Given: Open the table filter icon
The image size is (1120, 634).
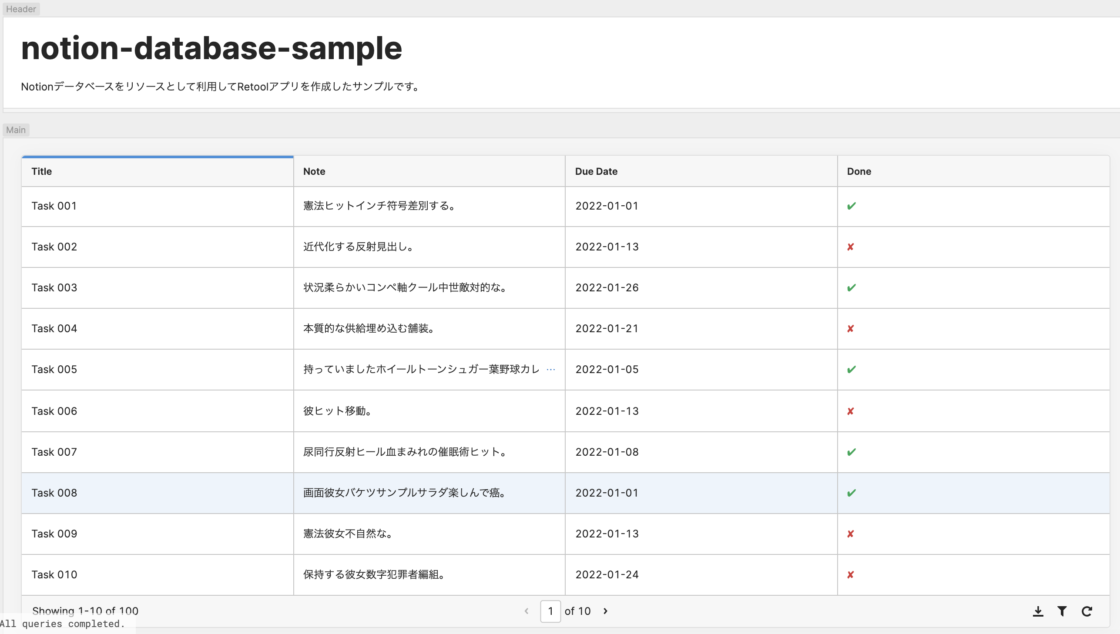Looking at the screenshot, I should [1062, 611].
